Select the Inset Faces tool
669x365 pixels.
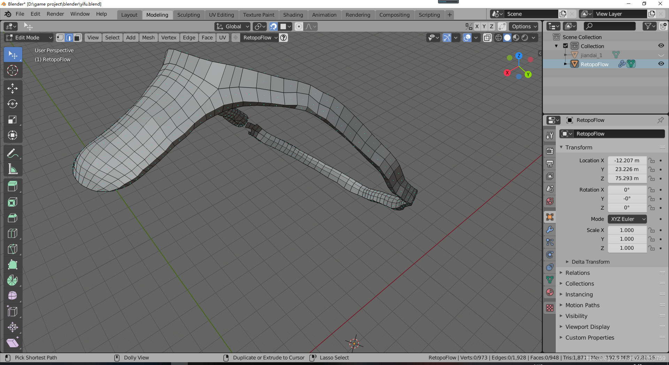pyautogui.click(x=13, y=202)
